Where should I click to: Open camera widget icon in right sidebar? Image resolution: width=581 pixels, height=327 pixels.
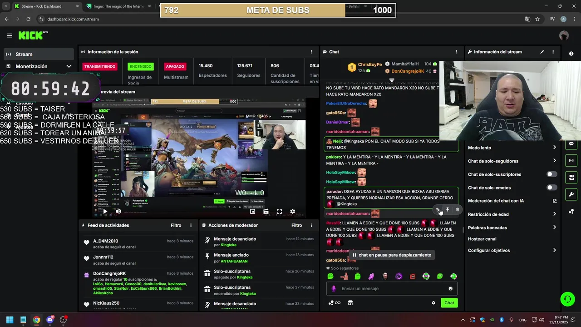point(571,177)
